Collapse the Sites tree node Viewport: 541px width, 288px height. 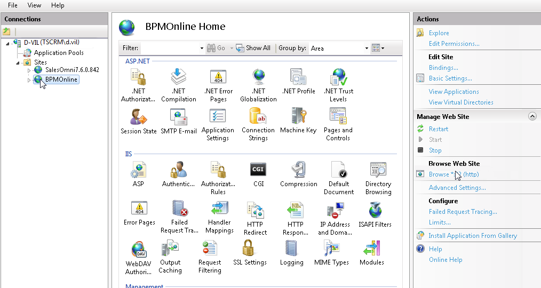pyautogui.click(x=18, y=63)
